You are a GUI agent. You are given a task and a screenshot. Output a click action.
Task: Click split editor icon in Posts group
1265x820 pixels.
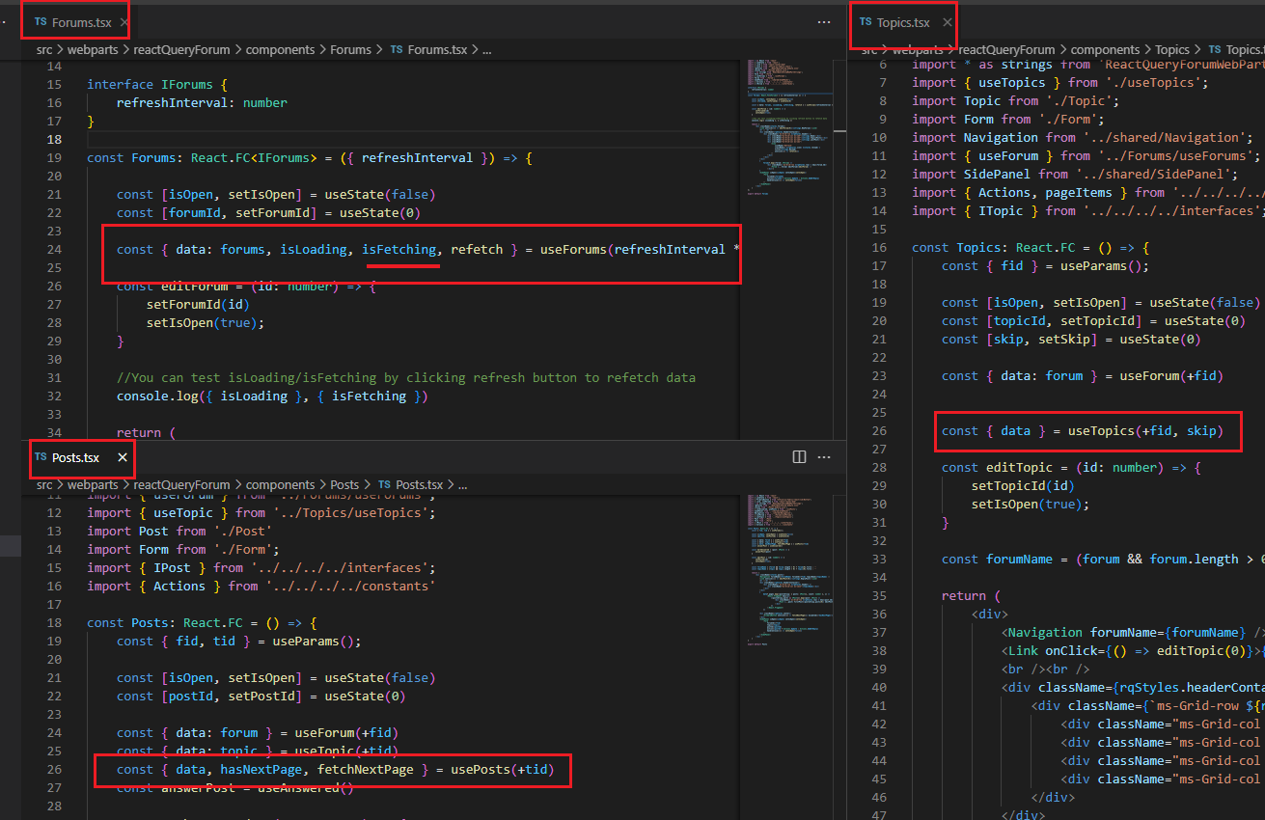799,457
